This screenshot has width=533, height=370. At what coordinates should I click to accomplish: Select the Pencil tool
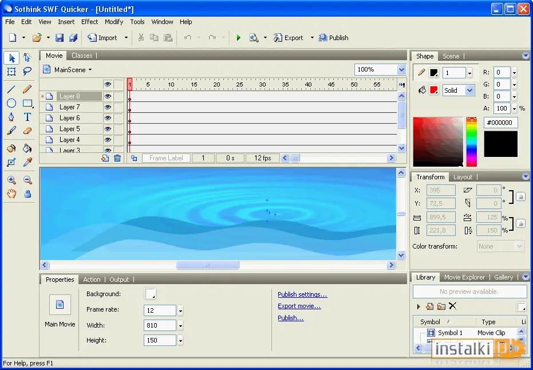(x=27, y=89)
